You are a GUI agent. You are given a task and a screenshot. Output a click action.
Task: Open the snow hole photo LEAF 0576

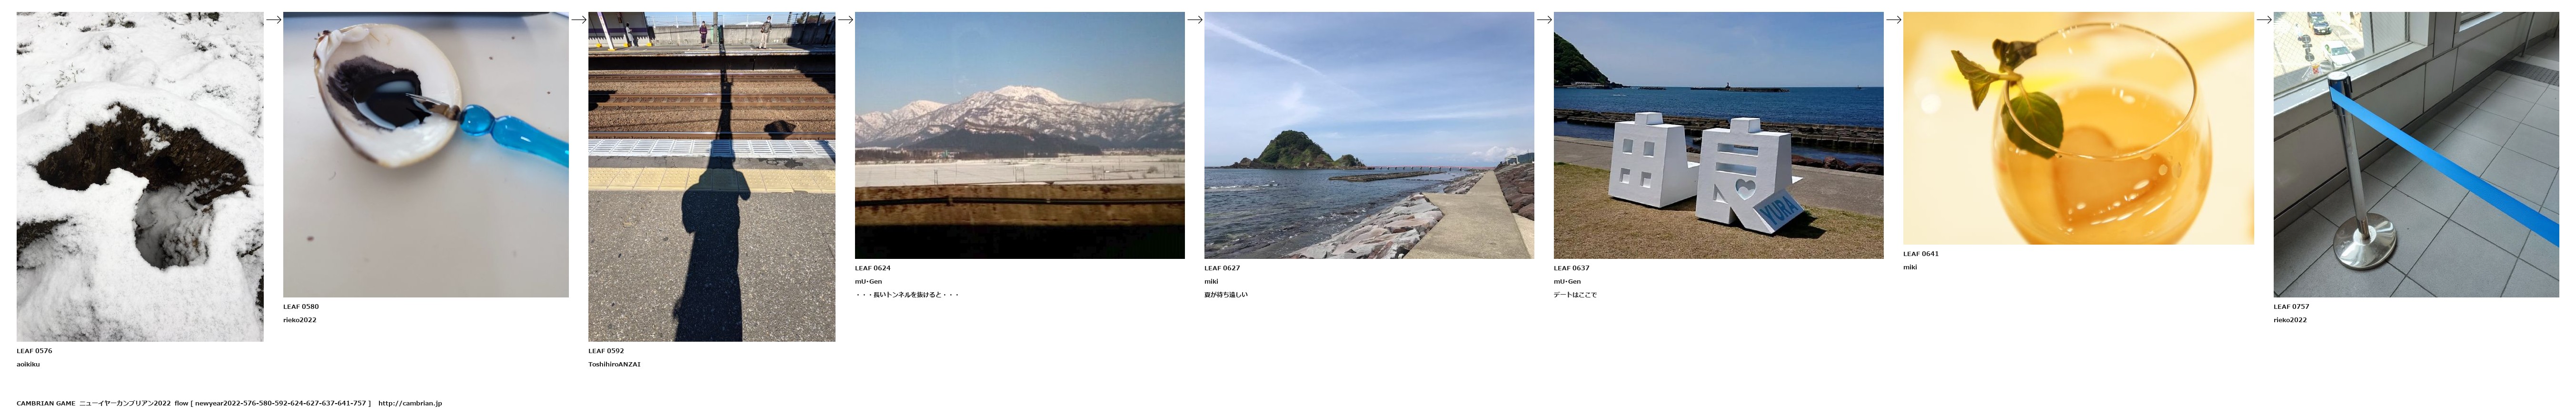(140, 177)
